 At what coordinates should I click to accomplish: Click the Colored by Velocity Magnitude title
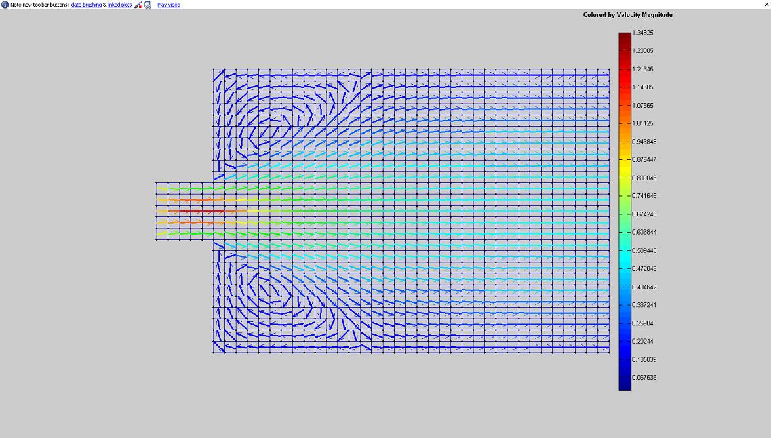[627, 15]
